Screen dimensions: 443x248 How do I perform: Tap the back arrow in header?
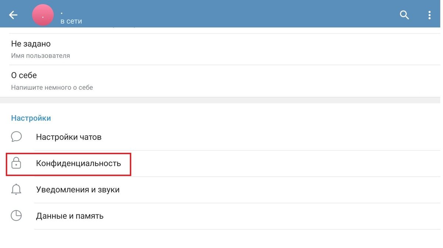coord(13,15)
